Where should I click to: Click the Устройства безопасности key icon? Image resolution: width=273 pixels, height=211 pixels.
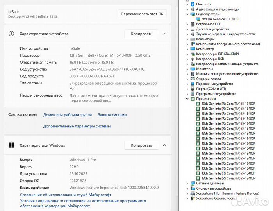tap(193, 198)
